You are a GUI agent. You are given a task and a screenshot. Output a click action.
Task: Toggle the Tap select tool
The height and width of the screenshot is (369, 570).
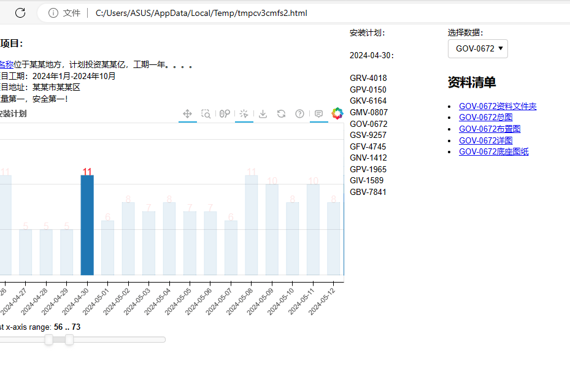coord(244,113)
